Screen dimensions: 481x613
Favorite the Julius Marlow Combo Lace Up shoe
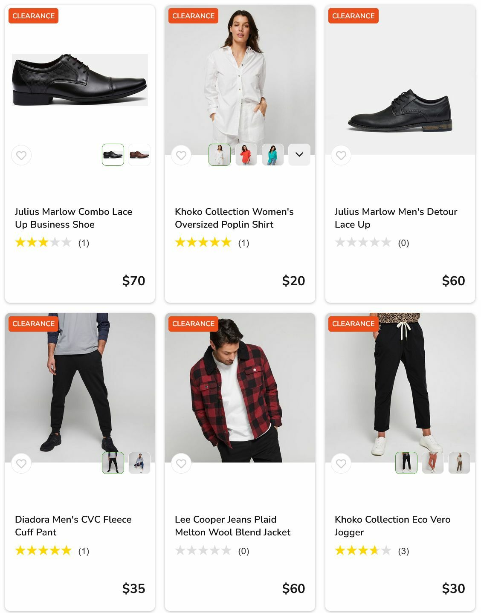click(x=21, y=155)
